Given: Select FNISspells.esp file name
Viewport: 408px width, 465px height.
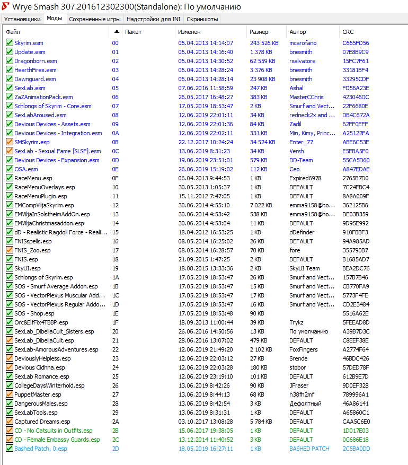Looking at the screenshot, I should (x=33, y=241).
